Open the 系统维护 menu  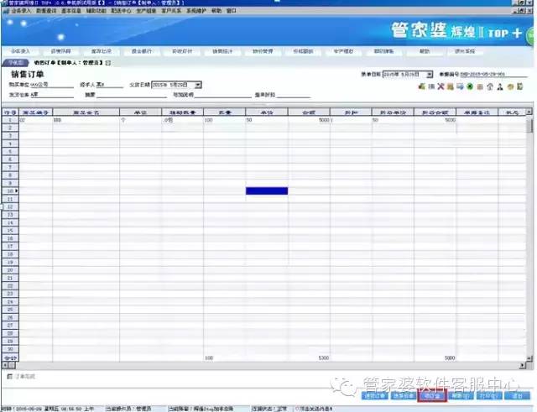point(196,11)
